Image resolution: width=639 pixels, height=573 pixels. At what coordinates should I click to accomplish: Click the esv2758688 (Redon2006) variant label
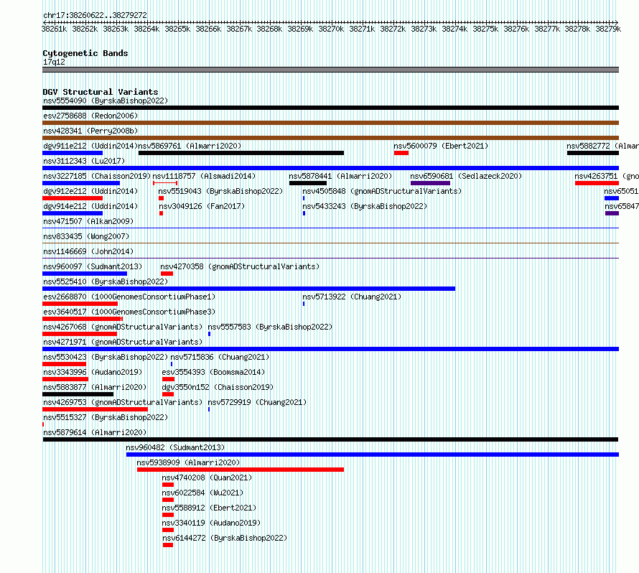[x=90, y=116]
